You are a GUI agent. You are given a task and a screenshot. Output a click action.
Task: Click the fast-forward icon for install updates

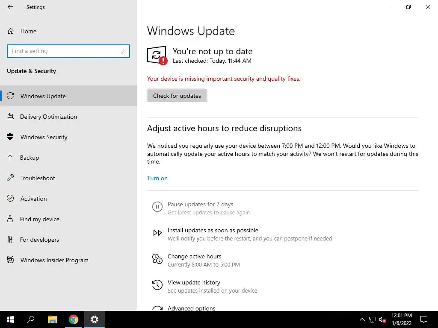point(157,233)
